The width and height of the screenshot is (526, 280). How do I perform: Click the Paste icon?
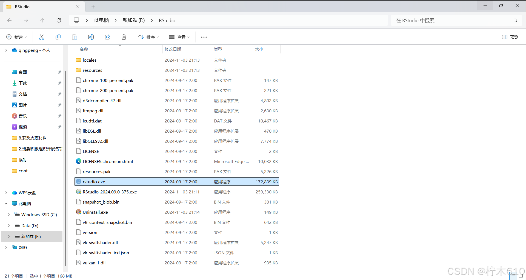click(x=74, y=37)
